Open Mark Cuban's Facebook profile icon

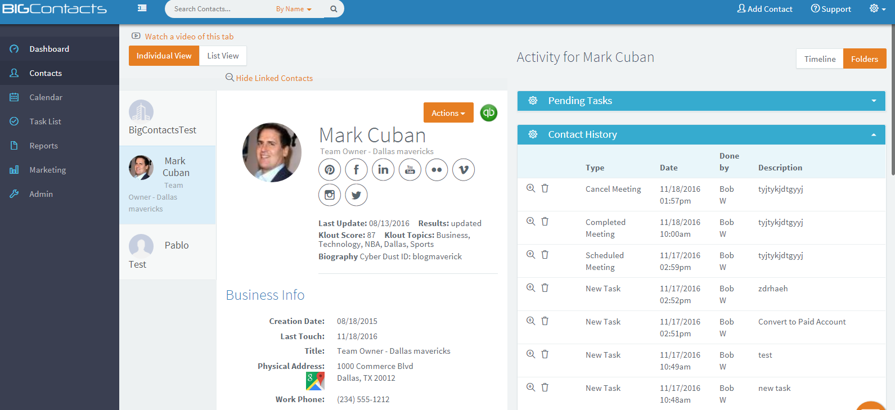tap(356, 170)
